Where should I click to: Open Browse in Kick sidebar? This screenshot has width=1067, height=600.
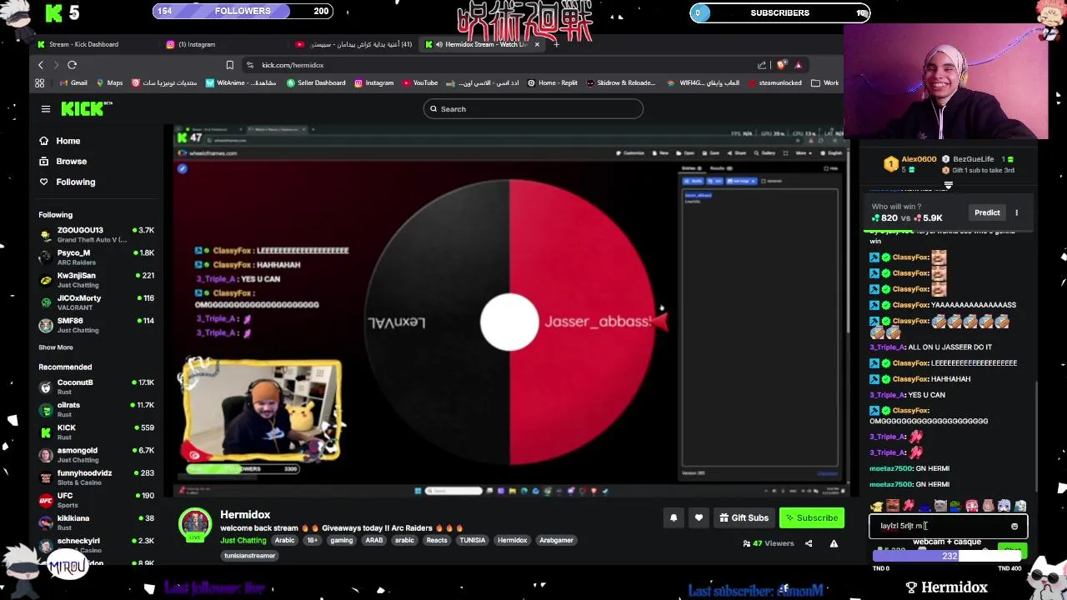63,162
